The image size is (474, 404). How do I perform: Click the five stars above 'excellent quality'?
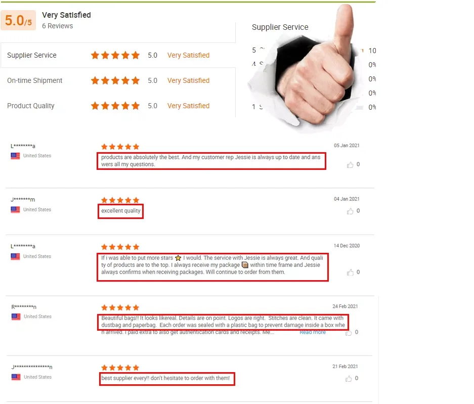[x=120, y=200]
